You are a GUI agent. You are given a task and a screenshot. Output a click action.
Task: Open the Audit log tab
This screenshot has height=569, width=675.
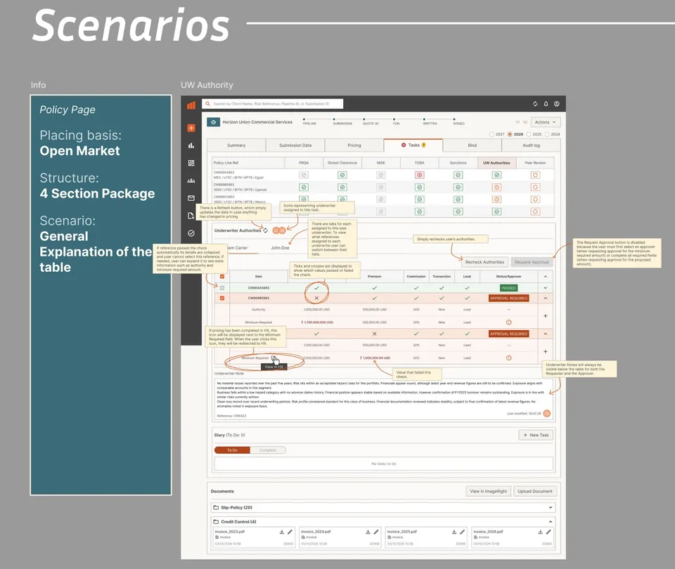pyautogui.click(x=532, y=145)
